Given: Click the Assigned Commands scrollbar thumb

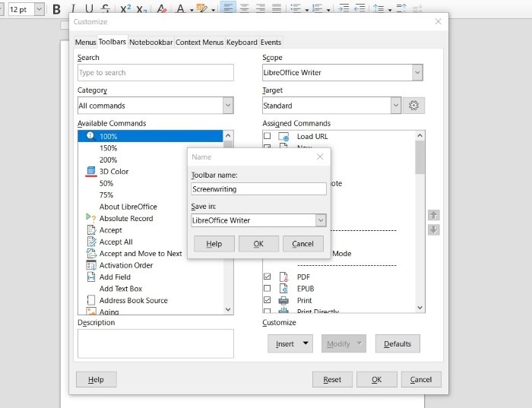Looking at the screenshot, I should 420,157.
